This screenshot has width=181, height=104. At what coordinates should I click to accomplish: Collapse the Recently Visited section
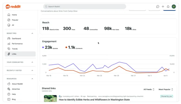(32, 71)
